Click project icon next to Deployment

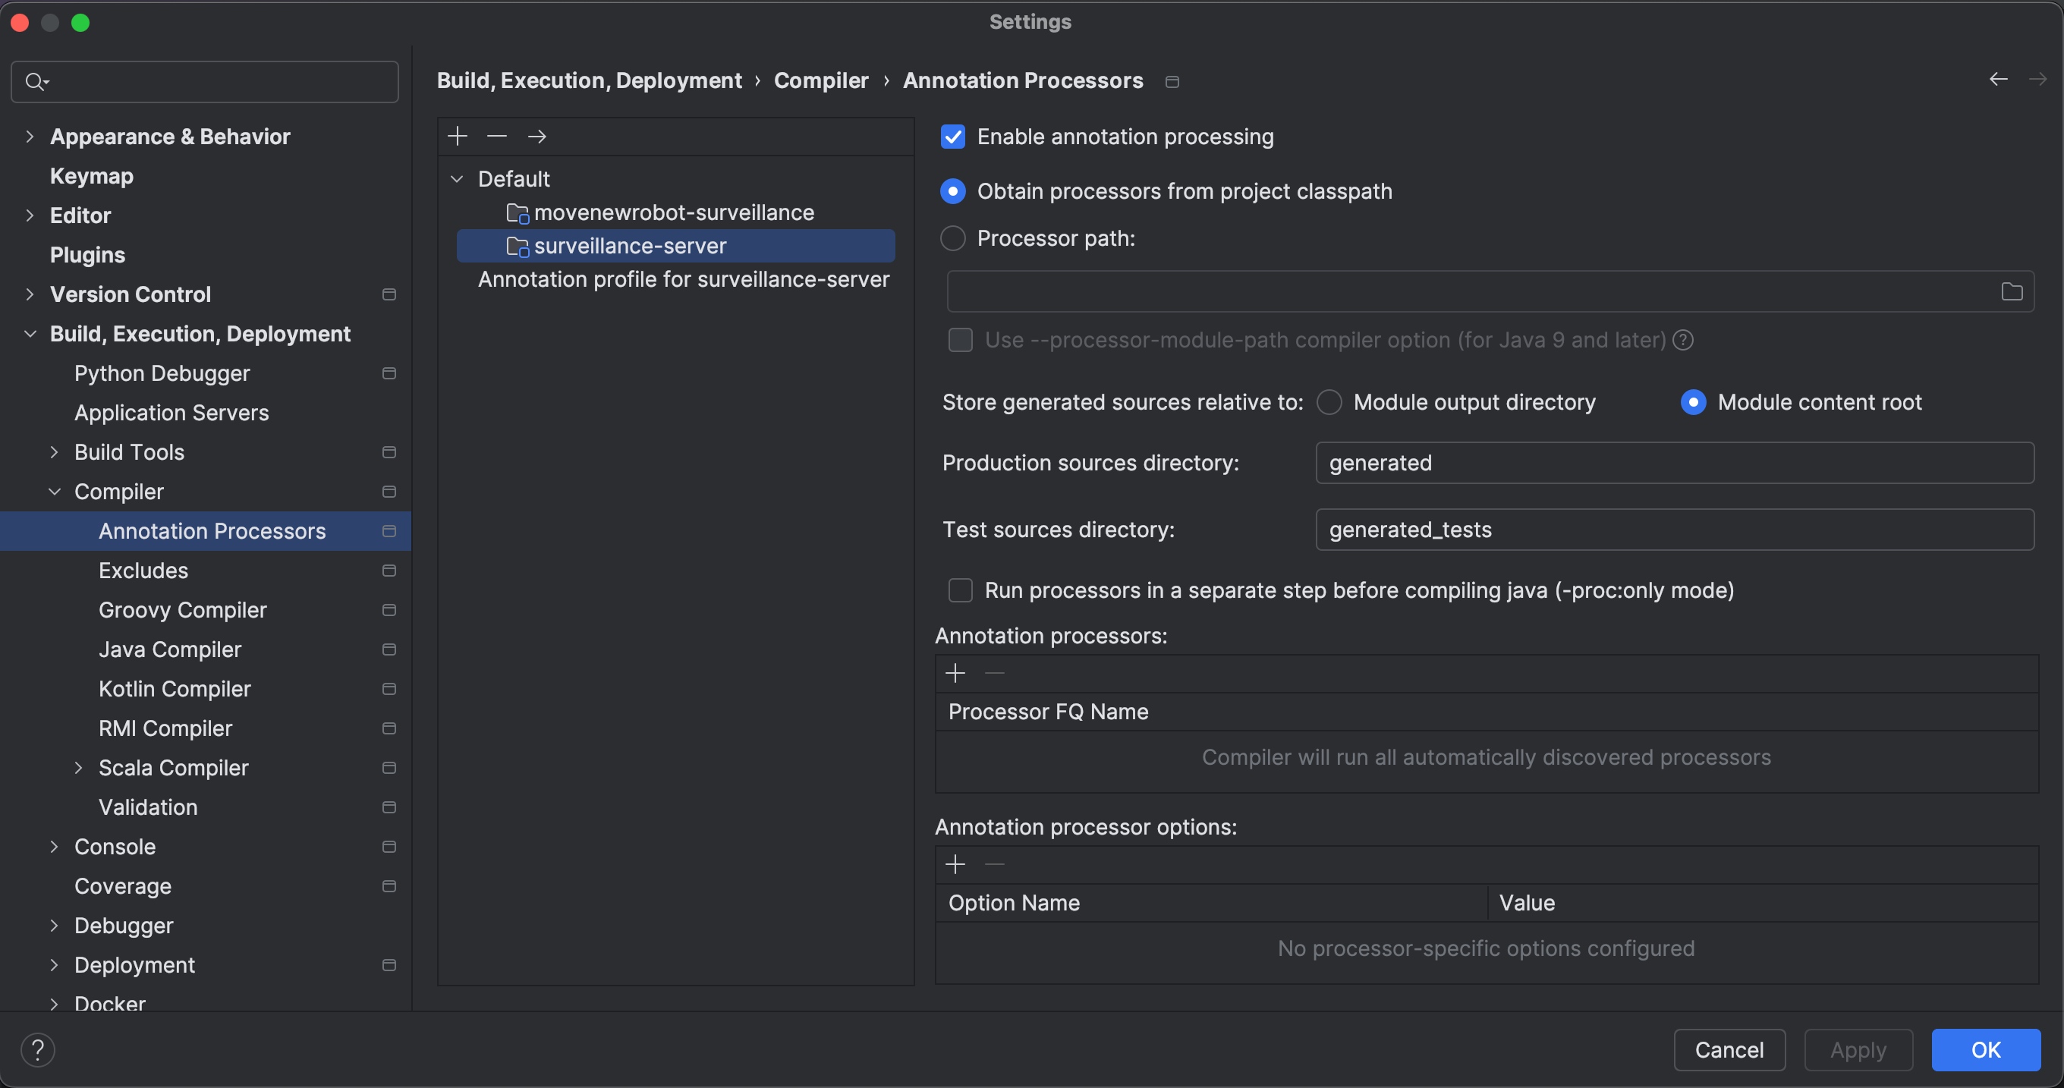tap(389, 965)
